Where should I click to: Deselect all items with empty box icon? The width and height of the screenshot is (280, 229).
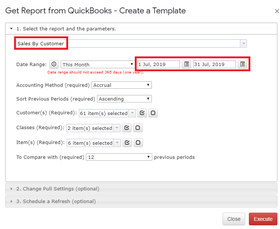tap(138, 143)
